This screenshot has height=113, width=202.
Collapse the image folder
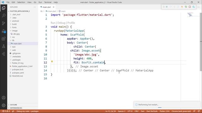pos(15,31)
